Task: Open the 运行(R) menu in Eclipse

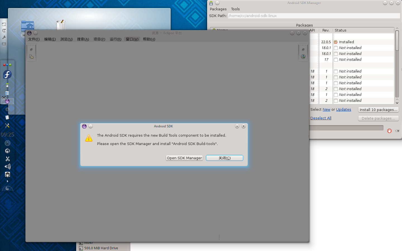Action: tap(116, 39)
